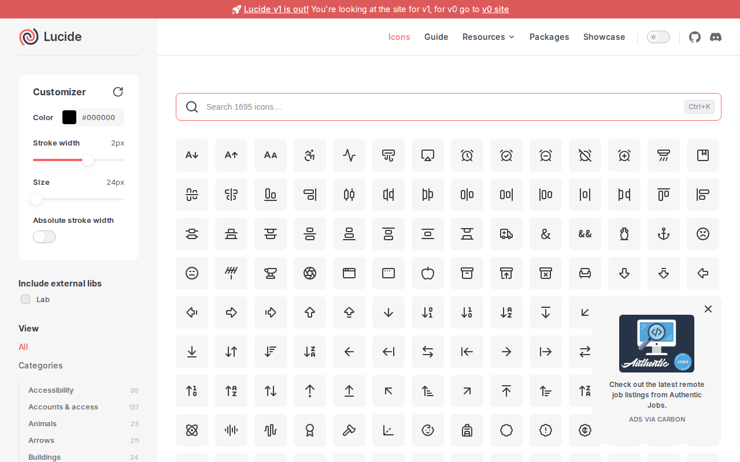
Task: Choose the alarm clock plus icon
Action: coord(624,155)
